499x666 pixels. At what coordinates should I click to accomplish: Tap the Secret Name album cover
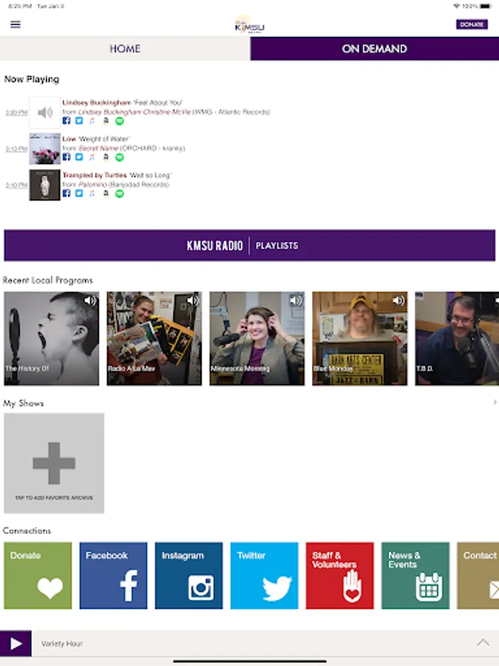point(44,149)
